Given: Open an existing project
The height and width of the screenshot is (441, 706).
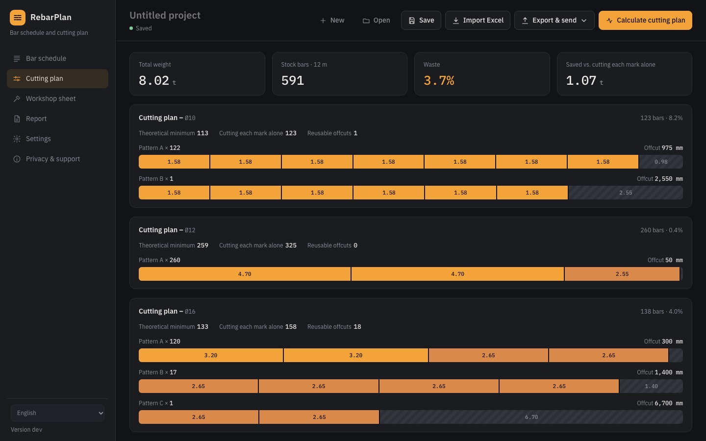Looking at the screenshot, I should (377, 21).
